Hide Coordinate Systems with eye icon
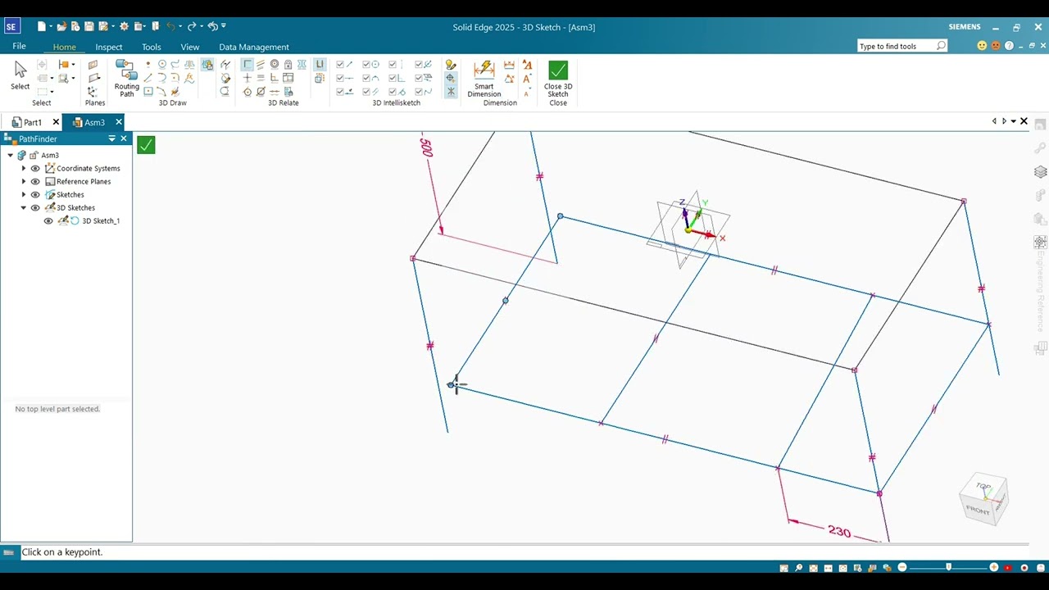Viewport: 1049px width, 590px height. 35,168
